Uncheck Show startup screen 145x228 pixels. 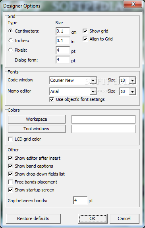pos(10,190)
